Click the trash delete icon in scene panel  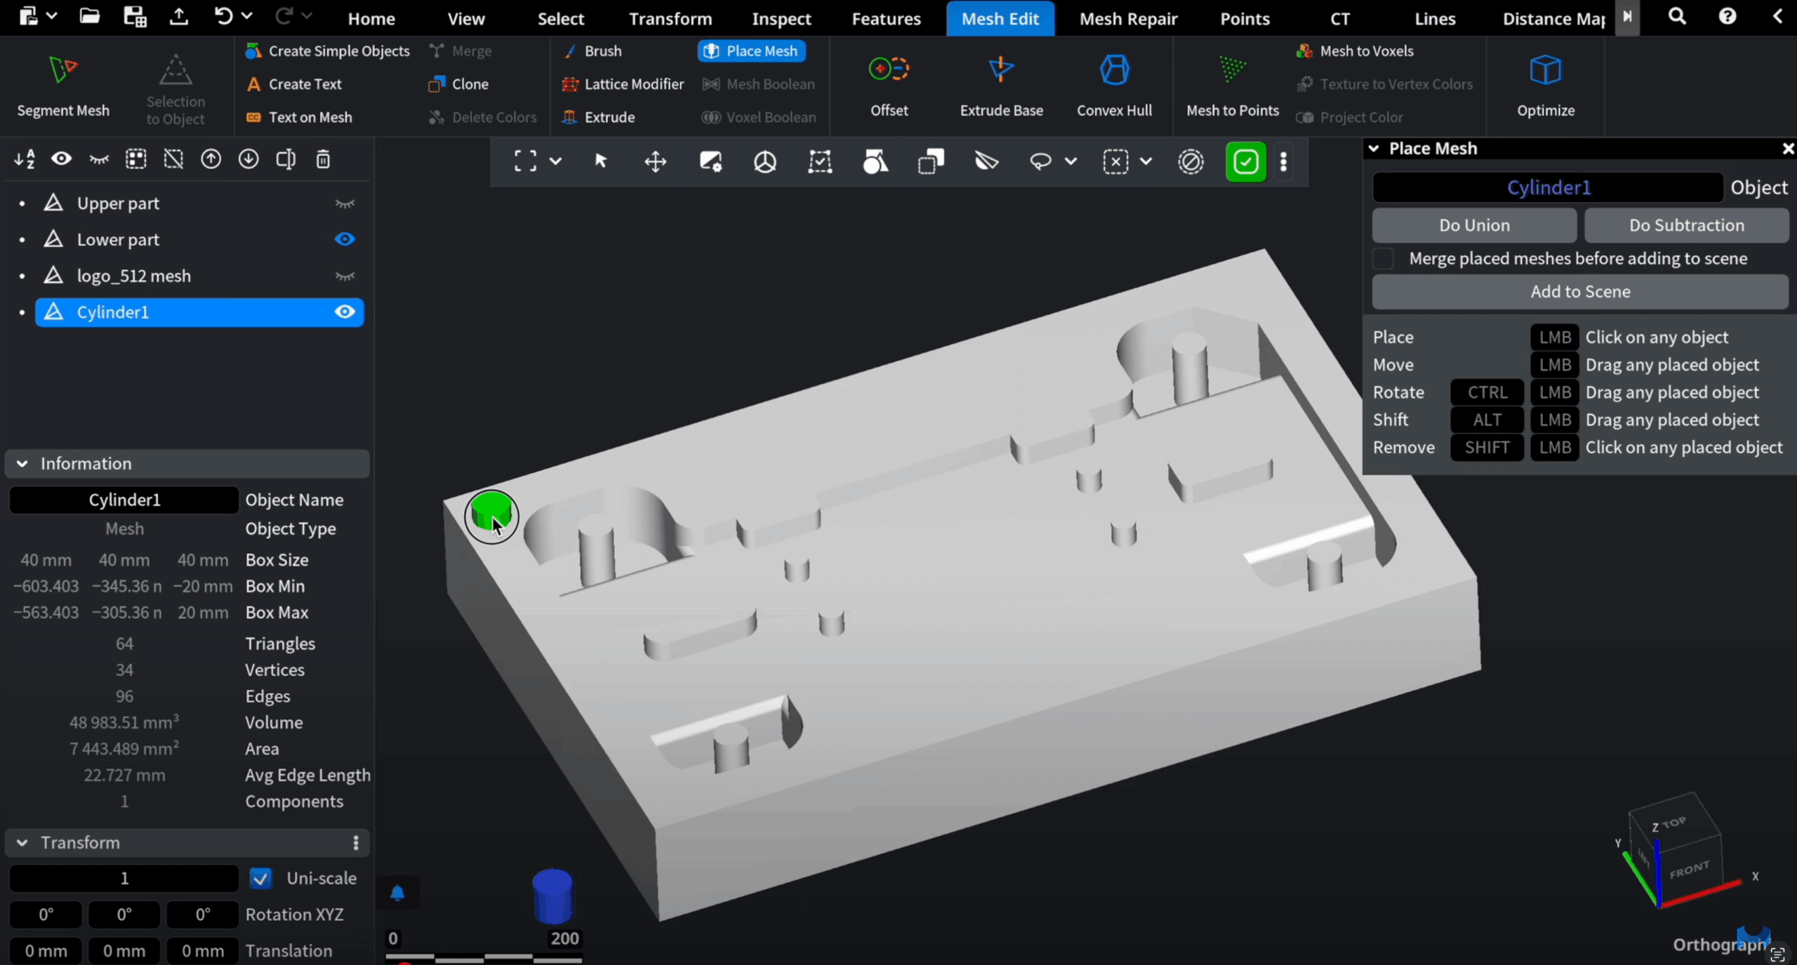pos(323,159)
